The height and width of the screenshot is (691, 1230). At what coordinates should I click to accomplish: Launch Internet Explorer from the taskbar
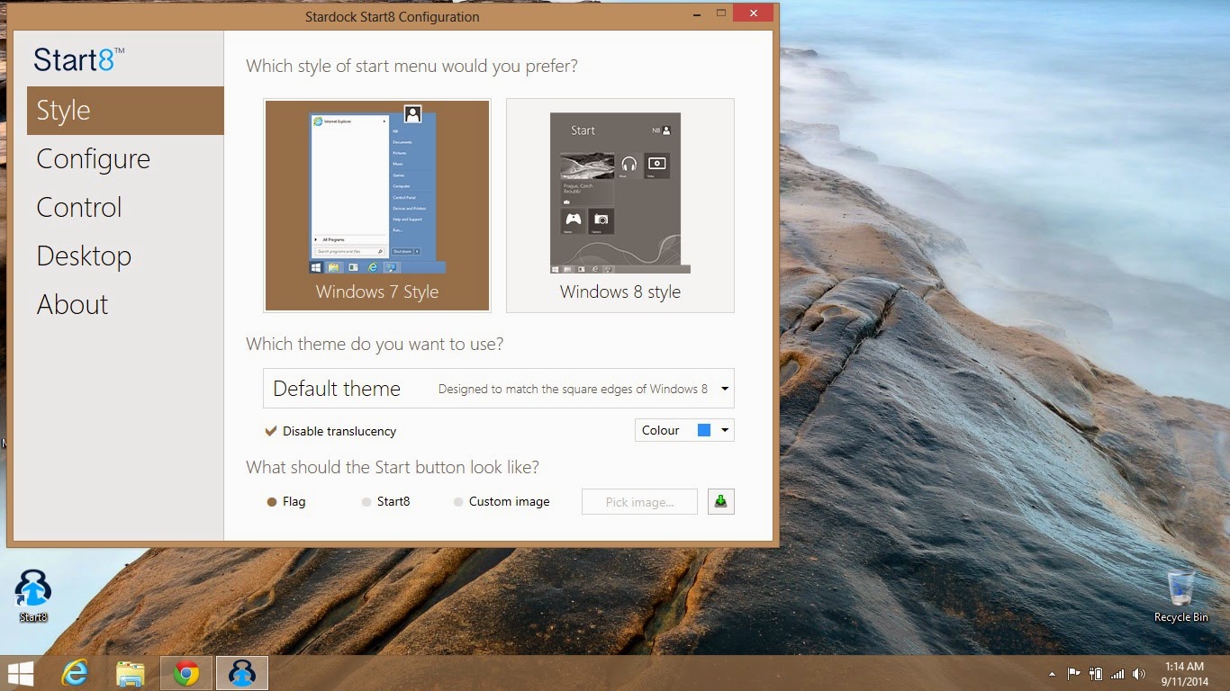[75, 673]
